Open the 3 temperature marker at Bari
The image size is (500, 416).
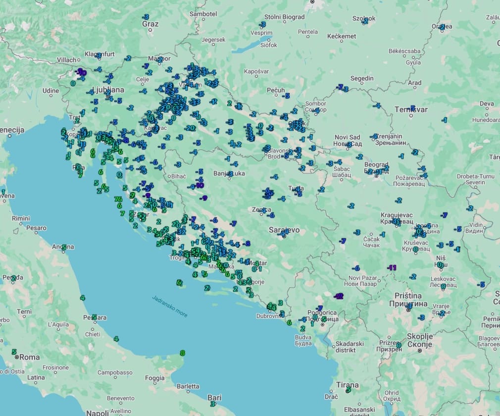(x=213, y=404)
